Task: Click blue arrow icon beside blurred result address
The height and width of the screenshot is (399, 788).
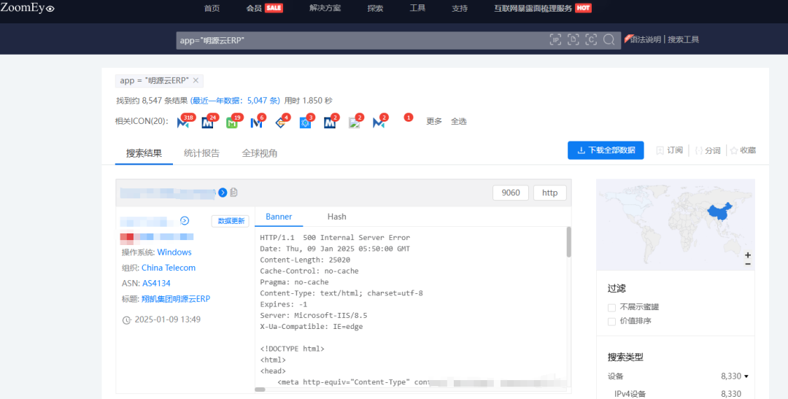Action: pos(223,193)
